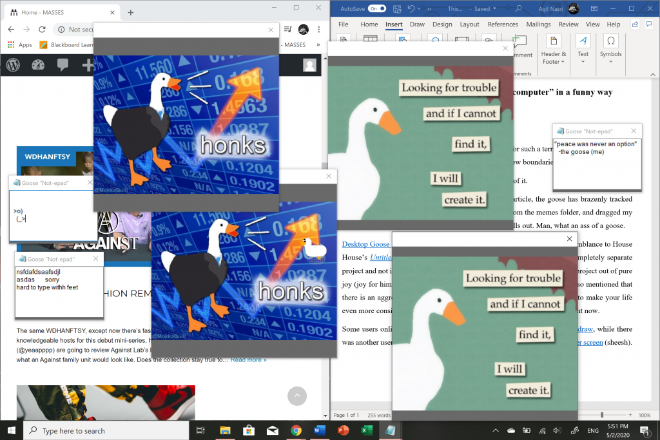This screenshot has width=660, height=440.
Task: Open a new Chrome tab
Action: [131, 12]
